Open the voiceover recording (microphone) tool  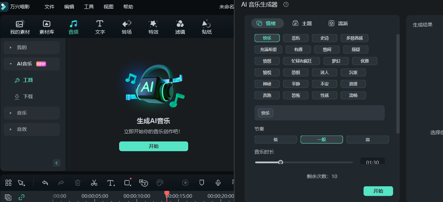tap(218, 183)
